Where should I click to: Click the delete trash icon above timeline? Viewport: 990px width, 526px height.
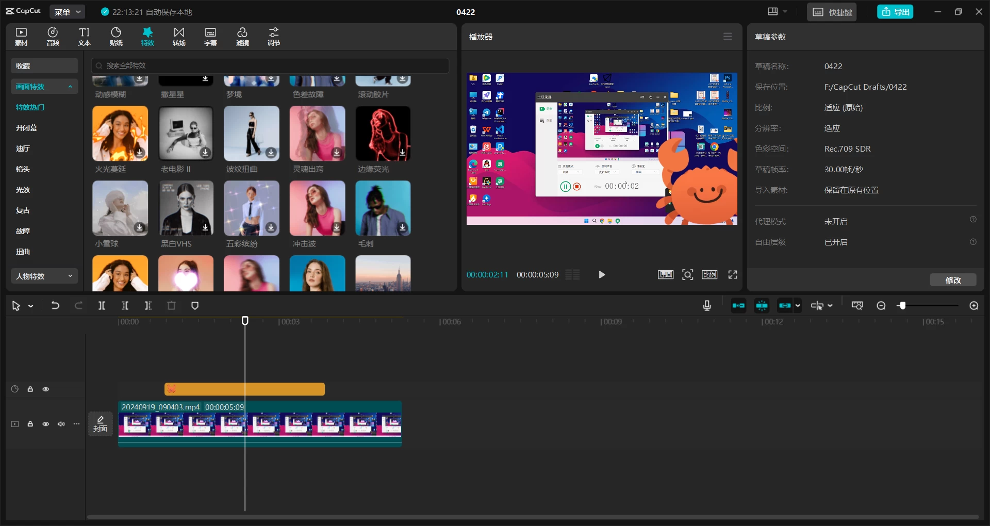tap(172, 306)
